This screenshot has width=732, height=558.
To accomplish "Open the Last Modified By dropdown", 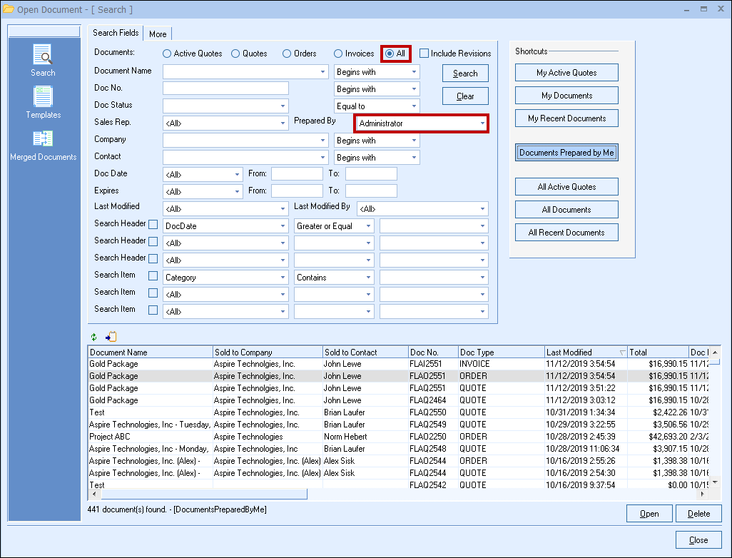I will 482,209.
